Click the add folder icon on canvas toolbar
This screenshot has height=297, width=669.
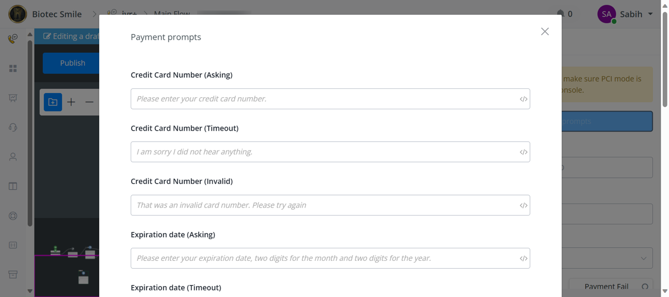point(53,102)
